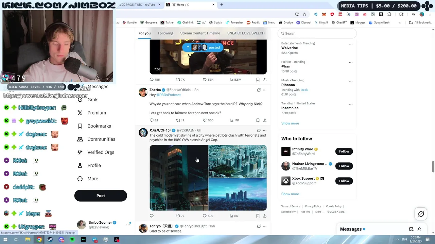Compose new message in Messages drawer
435x244 pixels.
tap(411, 229)
